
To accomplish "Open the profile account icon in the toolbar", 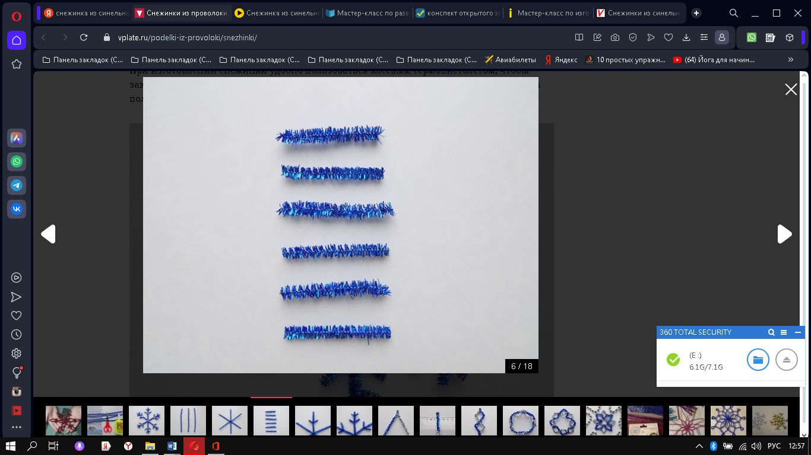I will coord(722,37).
